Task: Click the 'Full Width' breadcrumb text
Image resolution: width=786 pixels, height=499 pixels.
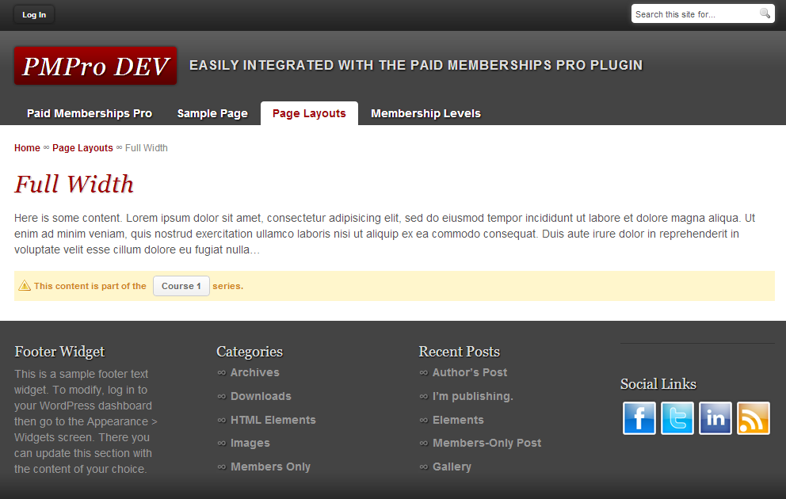Action: (x=147, y=148)
